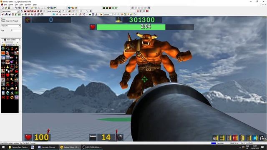
Task: Select the green waveform entity icon
Action: point(16,93)
